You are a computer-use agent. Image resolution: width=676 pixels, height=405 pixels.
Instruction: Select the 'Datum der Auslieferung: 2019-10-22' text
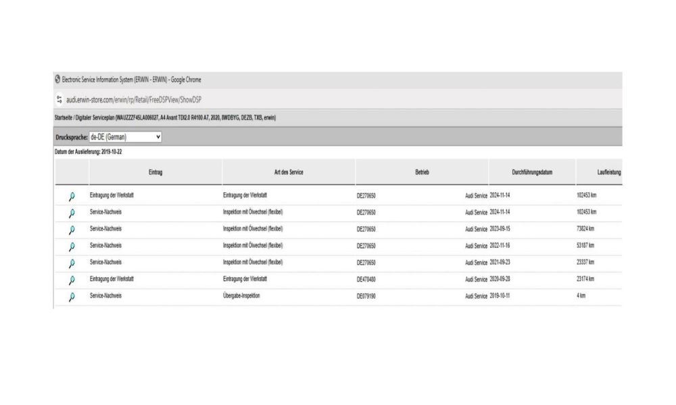88,152
